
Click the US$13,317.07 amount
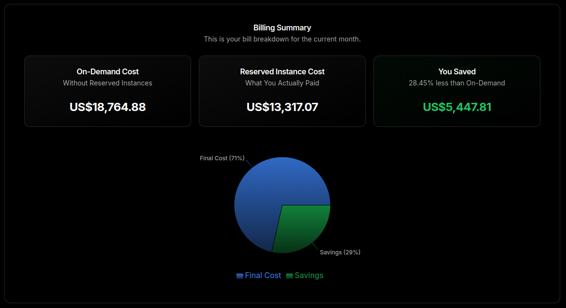coord(282,107)
